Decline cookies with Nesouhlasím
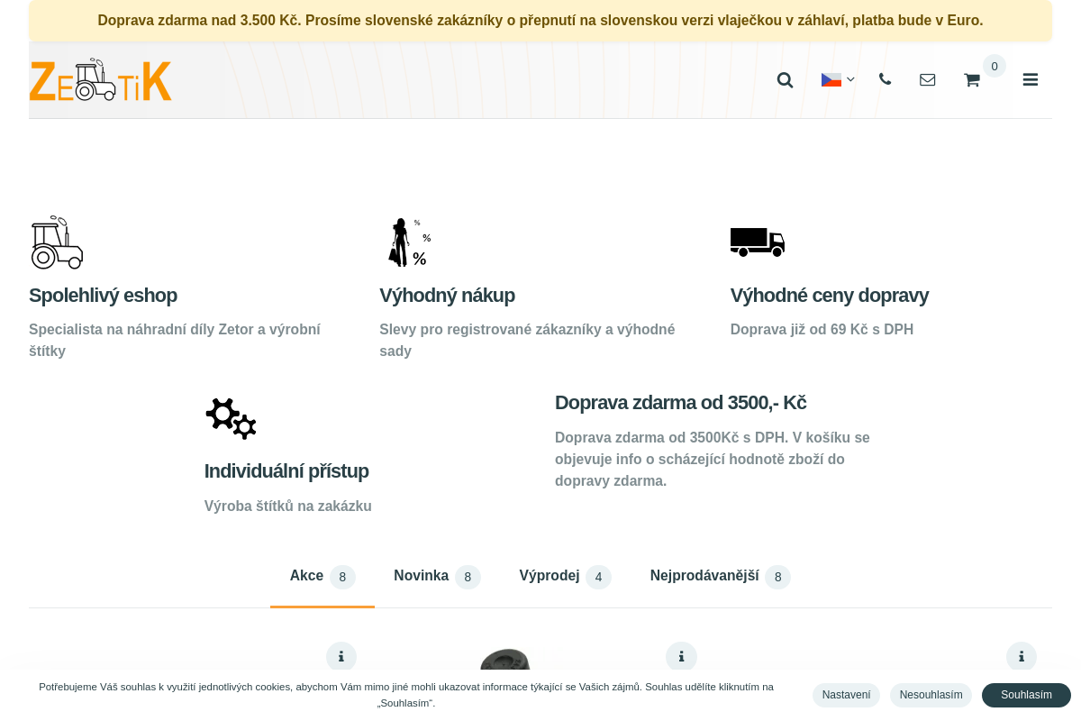 pyautogui.click(x=931, y=695)
